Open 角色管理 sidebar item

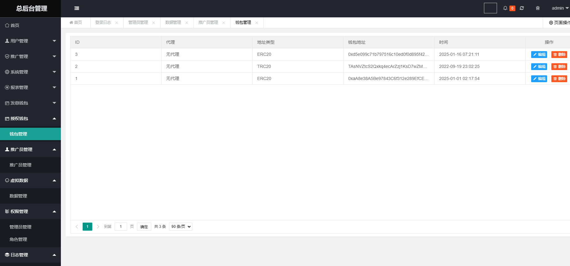click(x=30, y=239)
